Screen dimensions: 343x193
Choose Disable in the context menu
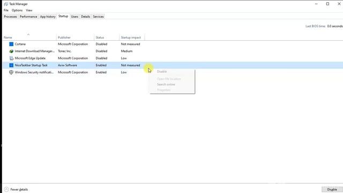coord(162,71)
